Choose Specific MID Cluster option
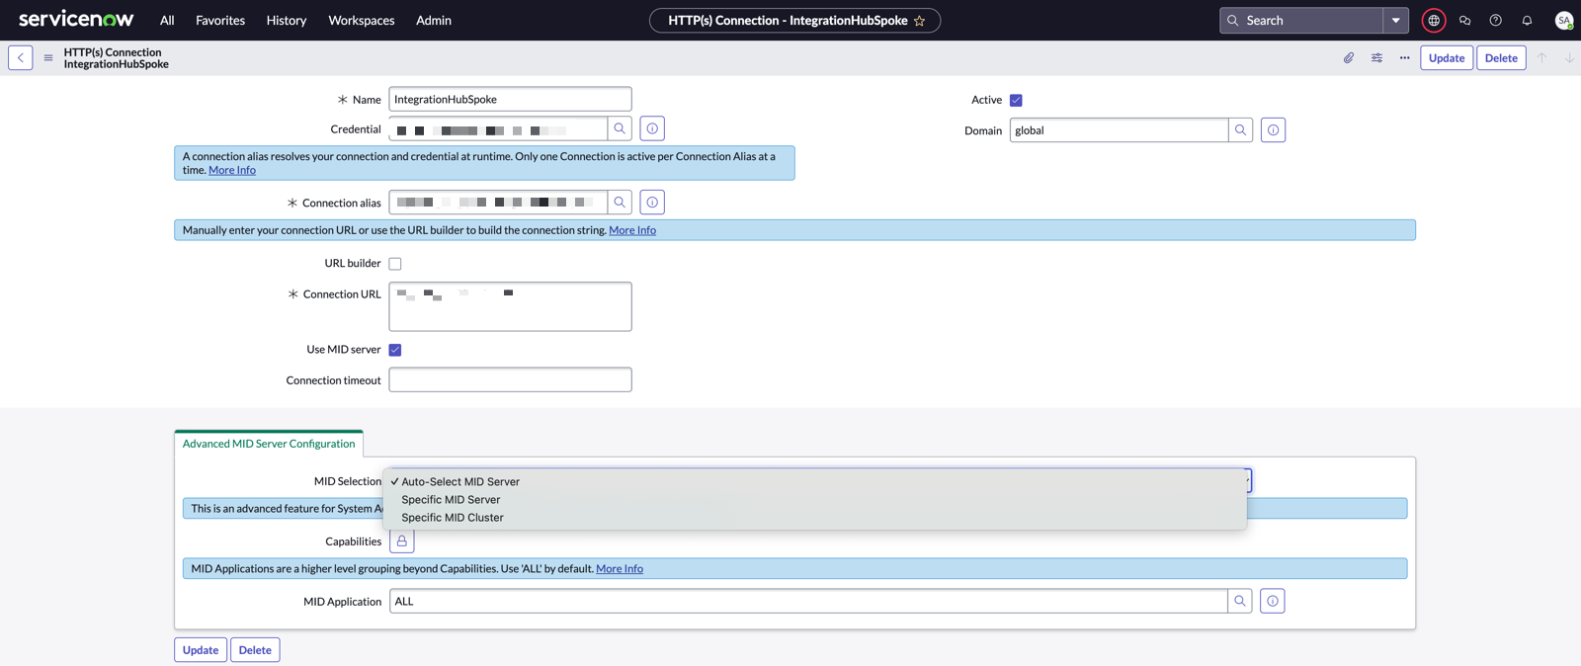 pyautogui.click(x=814, y=518)
